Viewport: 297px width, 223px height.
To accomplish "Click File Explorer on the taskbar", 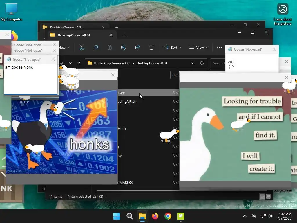I will point(142,216).
